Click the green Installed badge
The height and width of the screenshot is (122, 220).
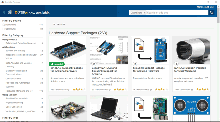57,64
